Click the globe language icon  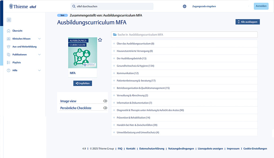click(185, 6)
